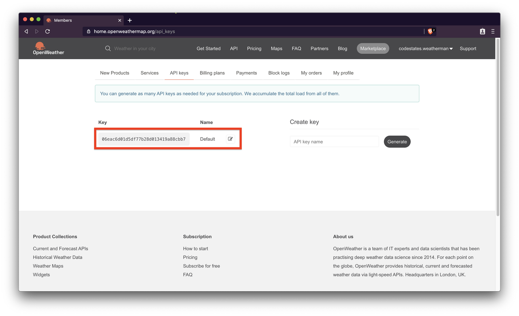Open Weather Maps footer link

point(48,266)
